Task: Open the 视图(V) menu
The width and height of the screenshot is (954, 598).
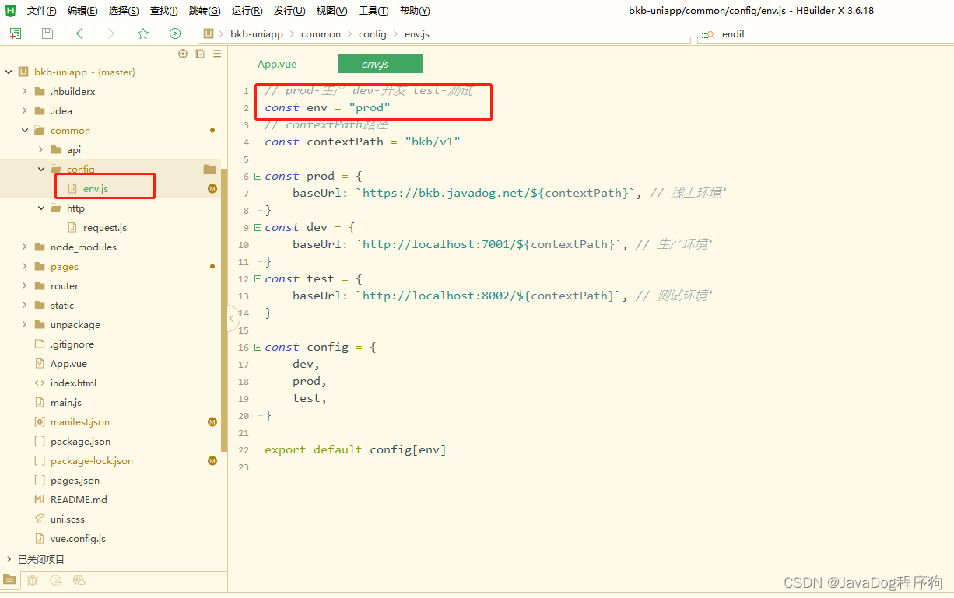Action: 332,11
